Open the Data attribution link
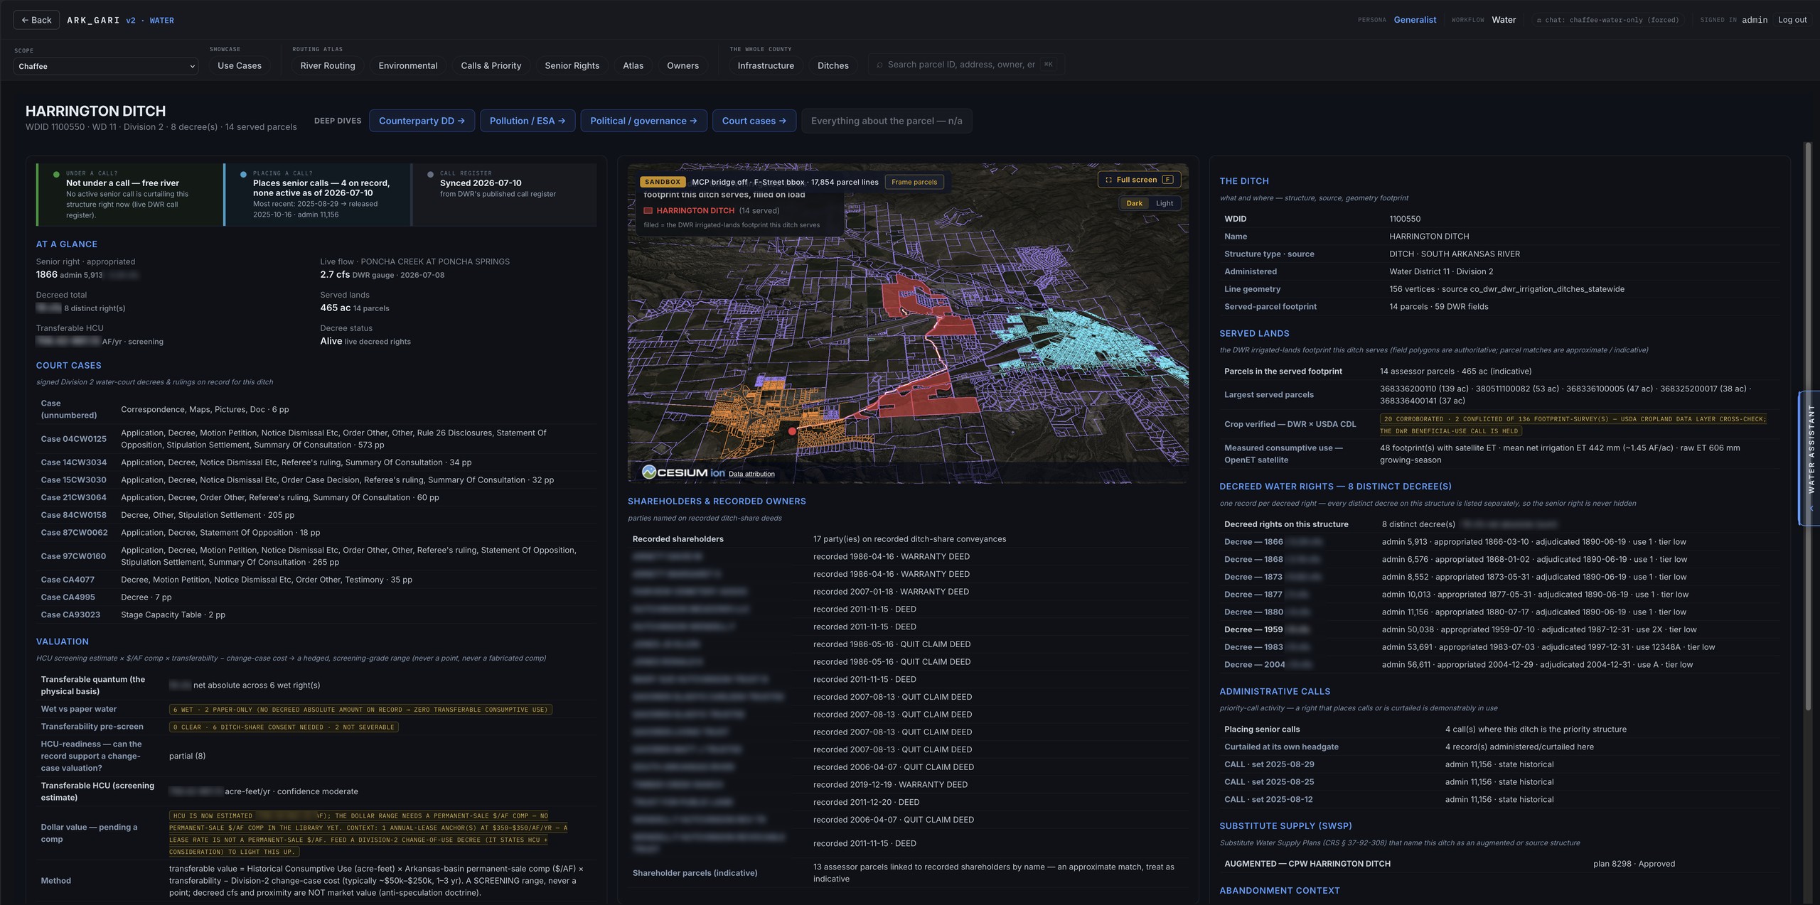The width and height of the screenshot is (1820, 905). 751,474
